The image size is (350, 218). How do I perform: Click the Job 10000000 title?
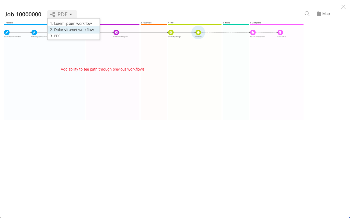23,14
